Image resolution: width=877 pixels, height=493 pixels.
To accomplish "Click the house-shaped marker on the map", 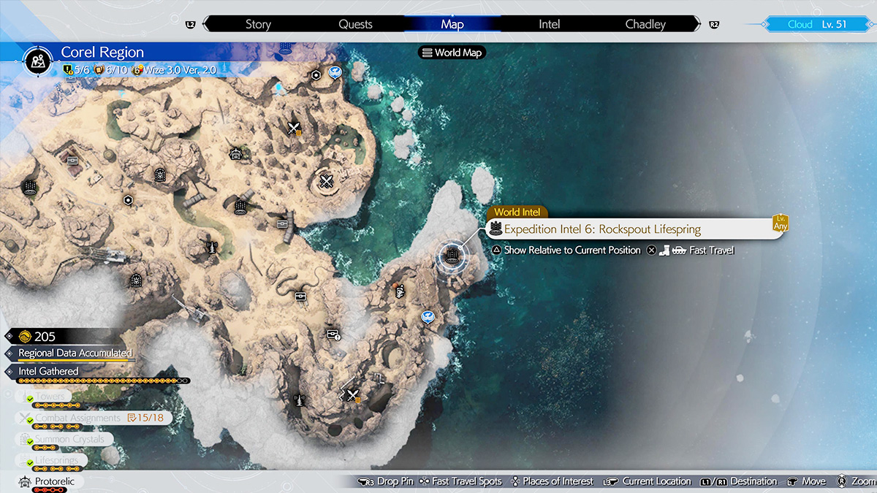I will 235,153.
